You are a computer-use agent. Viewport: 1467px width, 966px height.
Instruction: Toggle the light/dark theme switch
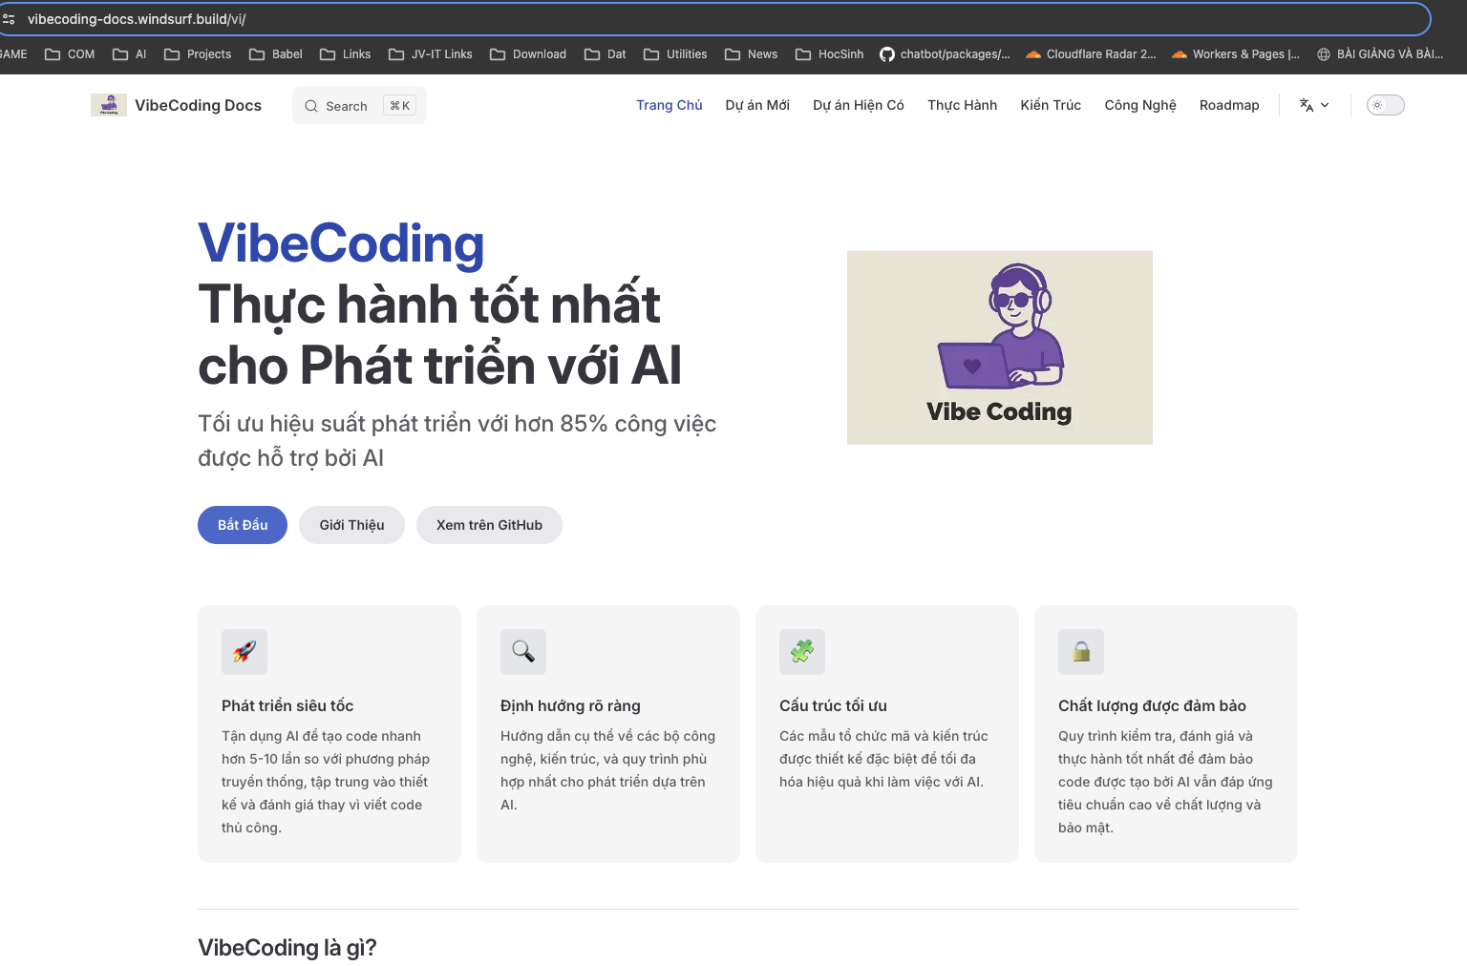[1385, 105]
